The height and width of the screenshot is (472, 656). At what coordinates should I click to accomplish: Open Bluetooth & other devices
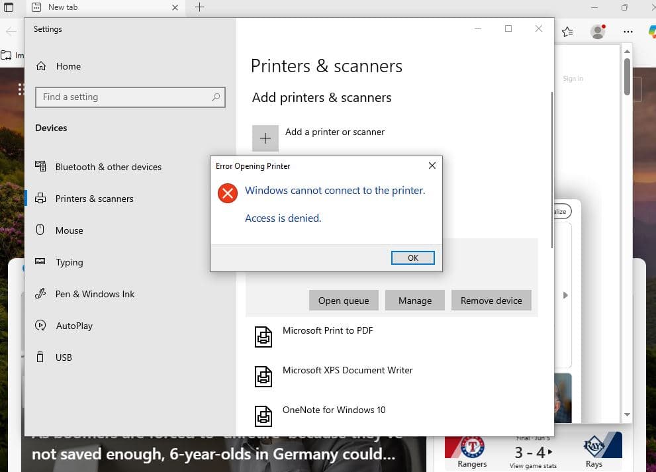click(108, 167)
